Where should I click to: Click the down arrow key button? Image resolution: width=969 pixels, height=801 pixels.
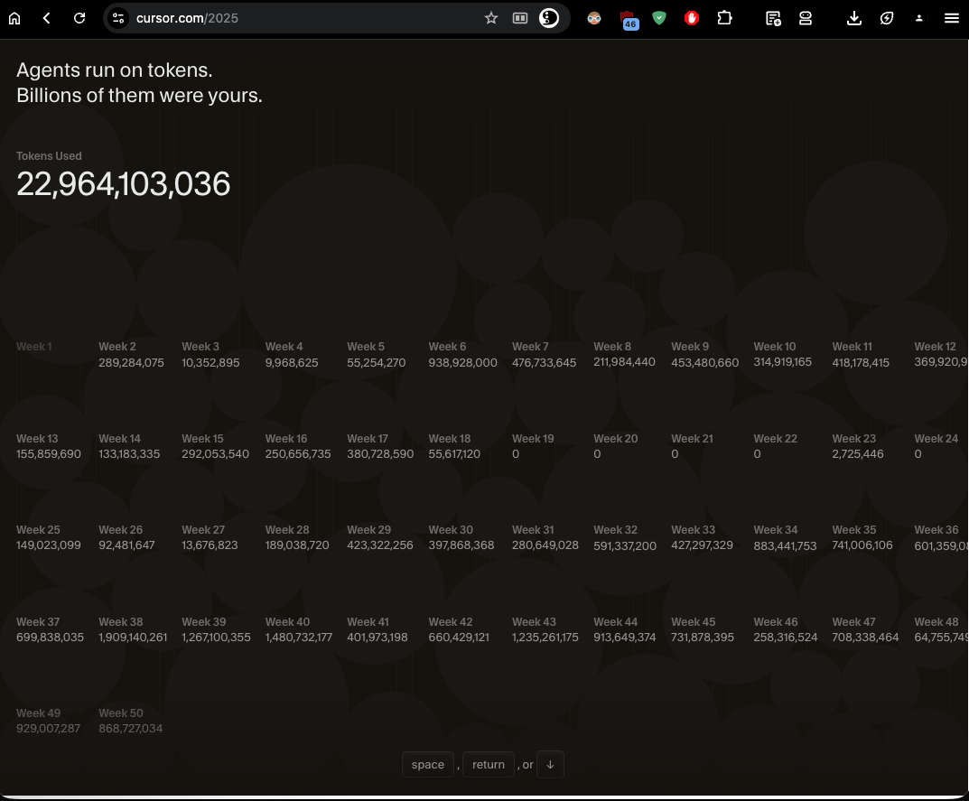coord(550,765)
